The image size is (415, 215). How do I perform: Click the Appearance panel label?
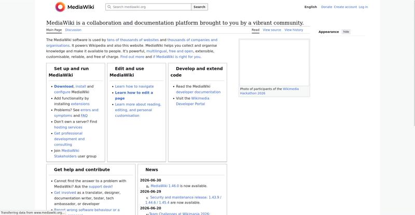point(328,32)
